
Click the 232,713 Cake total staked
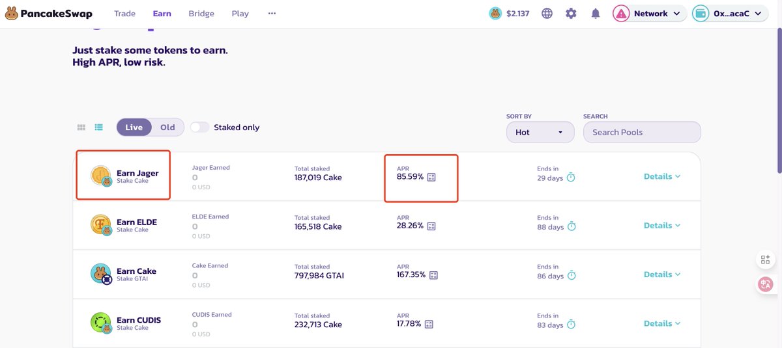coord(318,325)
